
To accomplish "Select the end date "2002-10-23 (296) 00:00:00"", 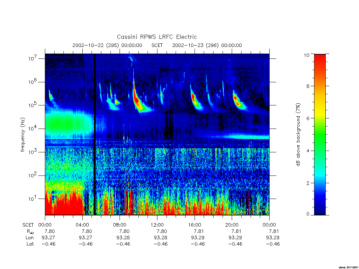I will [207, 45].
